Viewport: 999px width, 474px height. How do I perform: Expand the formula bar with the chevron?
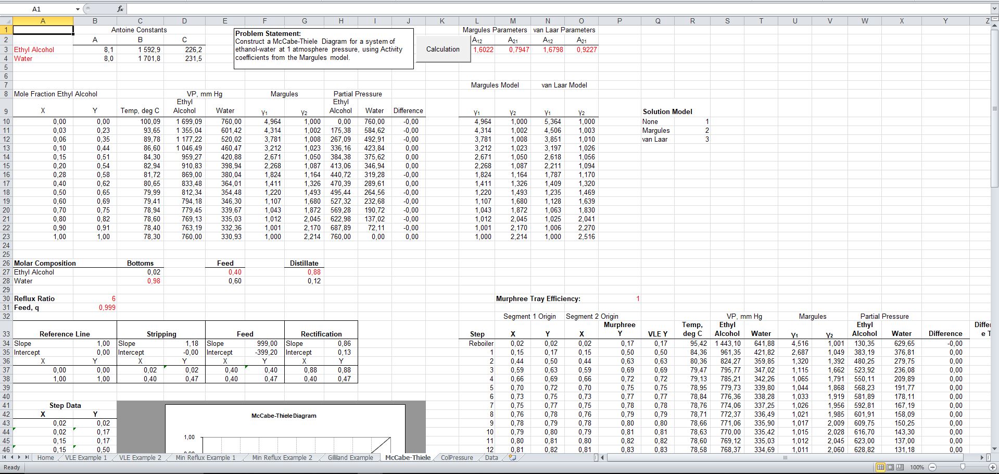click(994, 9)
